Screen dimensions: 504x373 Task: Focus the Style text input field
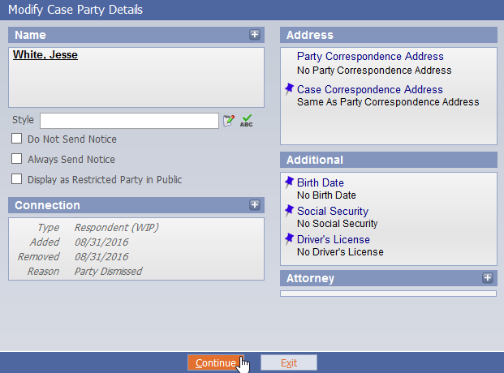[x=129, y=121]
